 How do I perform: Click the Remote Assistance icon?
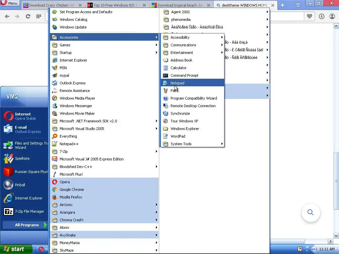55,91
